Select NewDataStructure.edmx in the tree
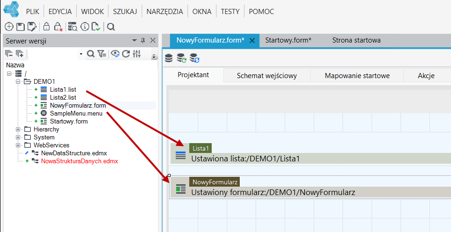The width and height of the screenshot is (451, 232). pyautogui.click(x=74, y=153)
